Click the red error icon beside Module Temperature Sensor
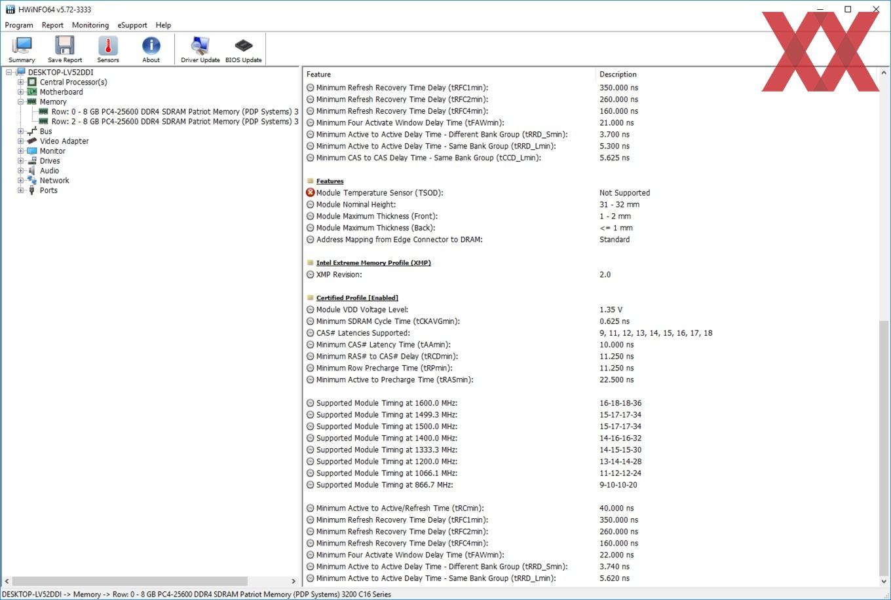Image resolution: width=891 pixels, height=600 pixels. [311, 192]
